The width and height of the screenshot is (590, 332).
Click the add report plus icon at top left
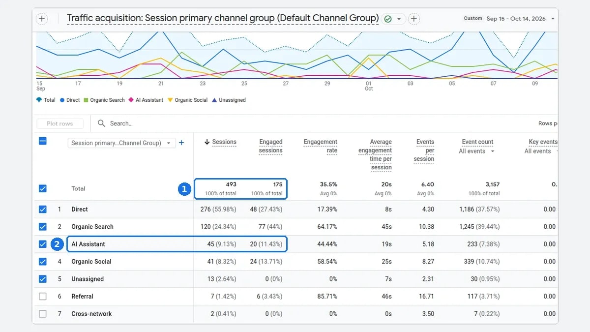pos(42,19)
